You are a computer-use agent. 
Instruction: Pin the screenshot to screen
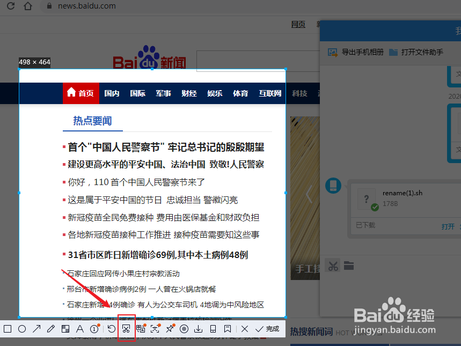(x=170, y=328)
